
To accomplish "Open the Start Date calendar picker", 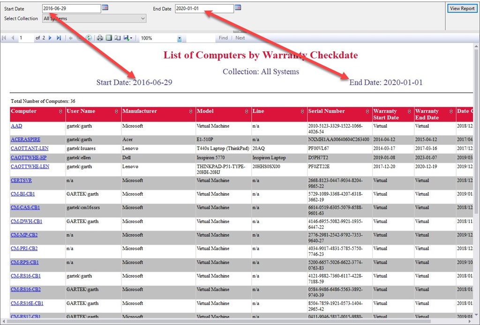I will coord(106,7).
